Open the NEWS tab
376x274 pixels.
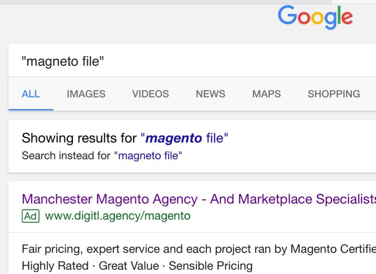(x=210, y=94)
